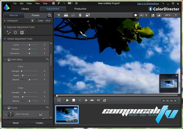Switch histogram to B&W mode
Viewport: 183px width, 129px height.
pyautogui.click(x=48, y=21)
